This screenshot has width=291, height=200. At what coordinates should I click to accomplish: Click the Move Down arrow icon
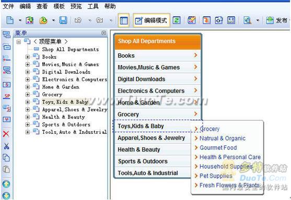click(6, 196)
